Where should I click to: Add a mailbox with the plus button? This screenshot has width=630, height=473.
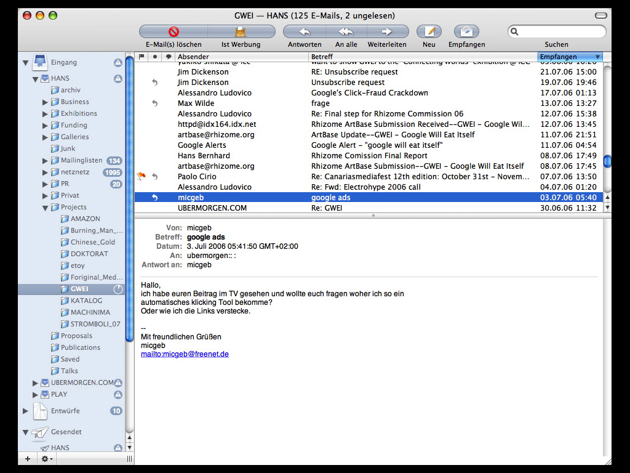coord(27,459)
